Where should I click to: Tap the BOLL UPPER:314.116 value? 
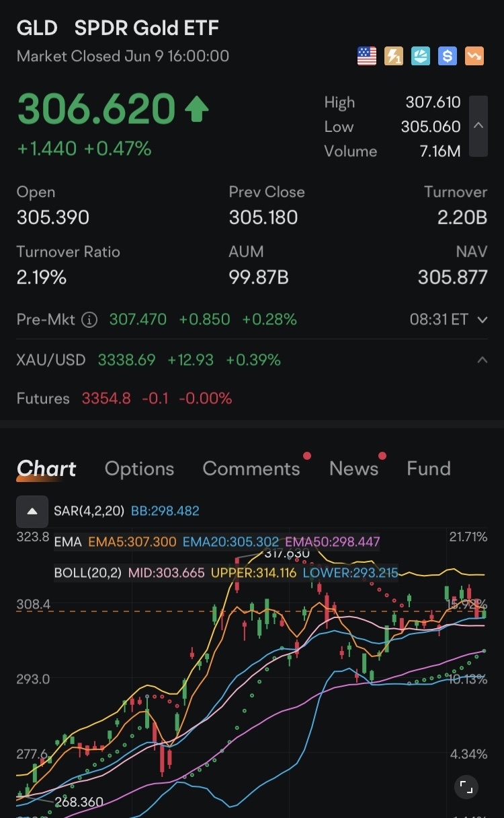[x=253, y=573]
